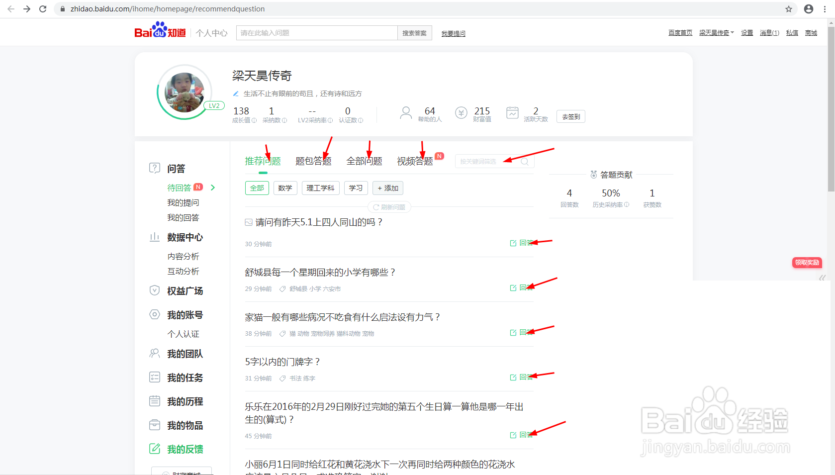
Task: Click the 权益广场 shield sidebar icon
Action: click(155, 290)
